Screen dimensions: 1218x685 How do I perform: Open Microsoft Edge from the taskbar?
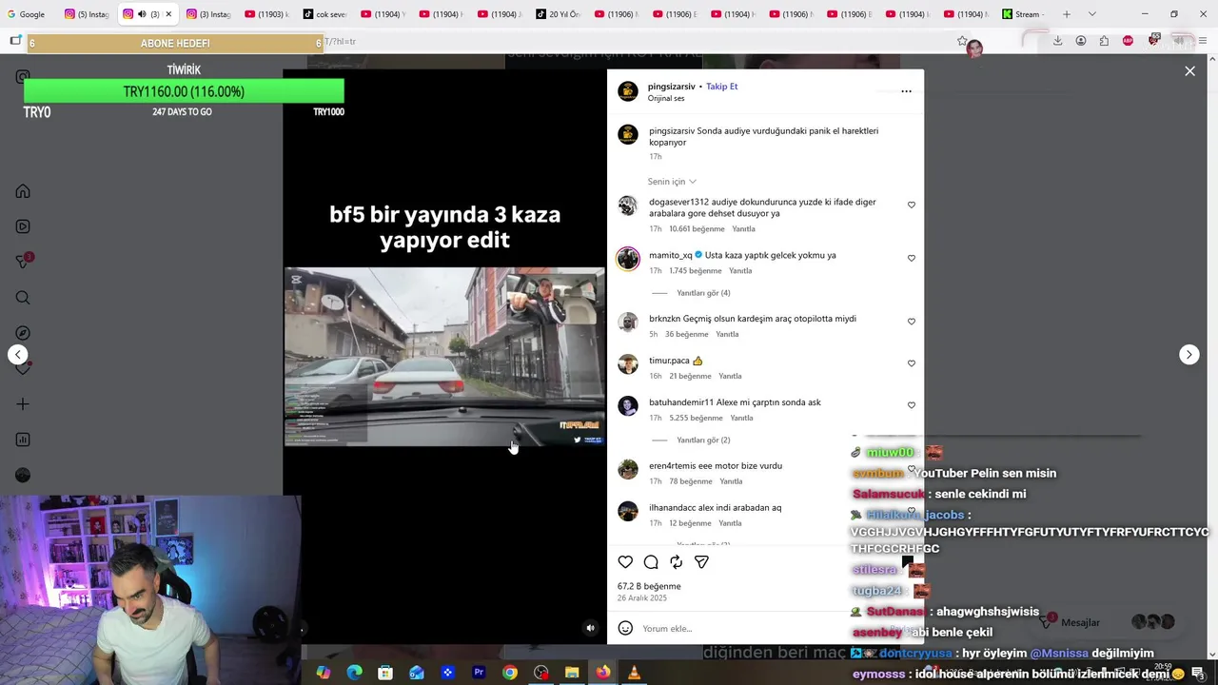point(354,673)
